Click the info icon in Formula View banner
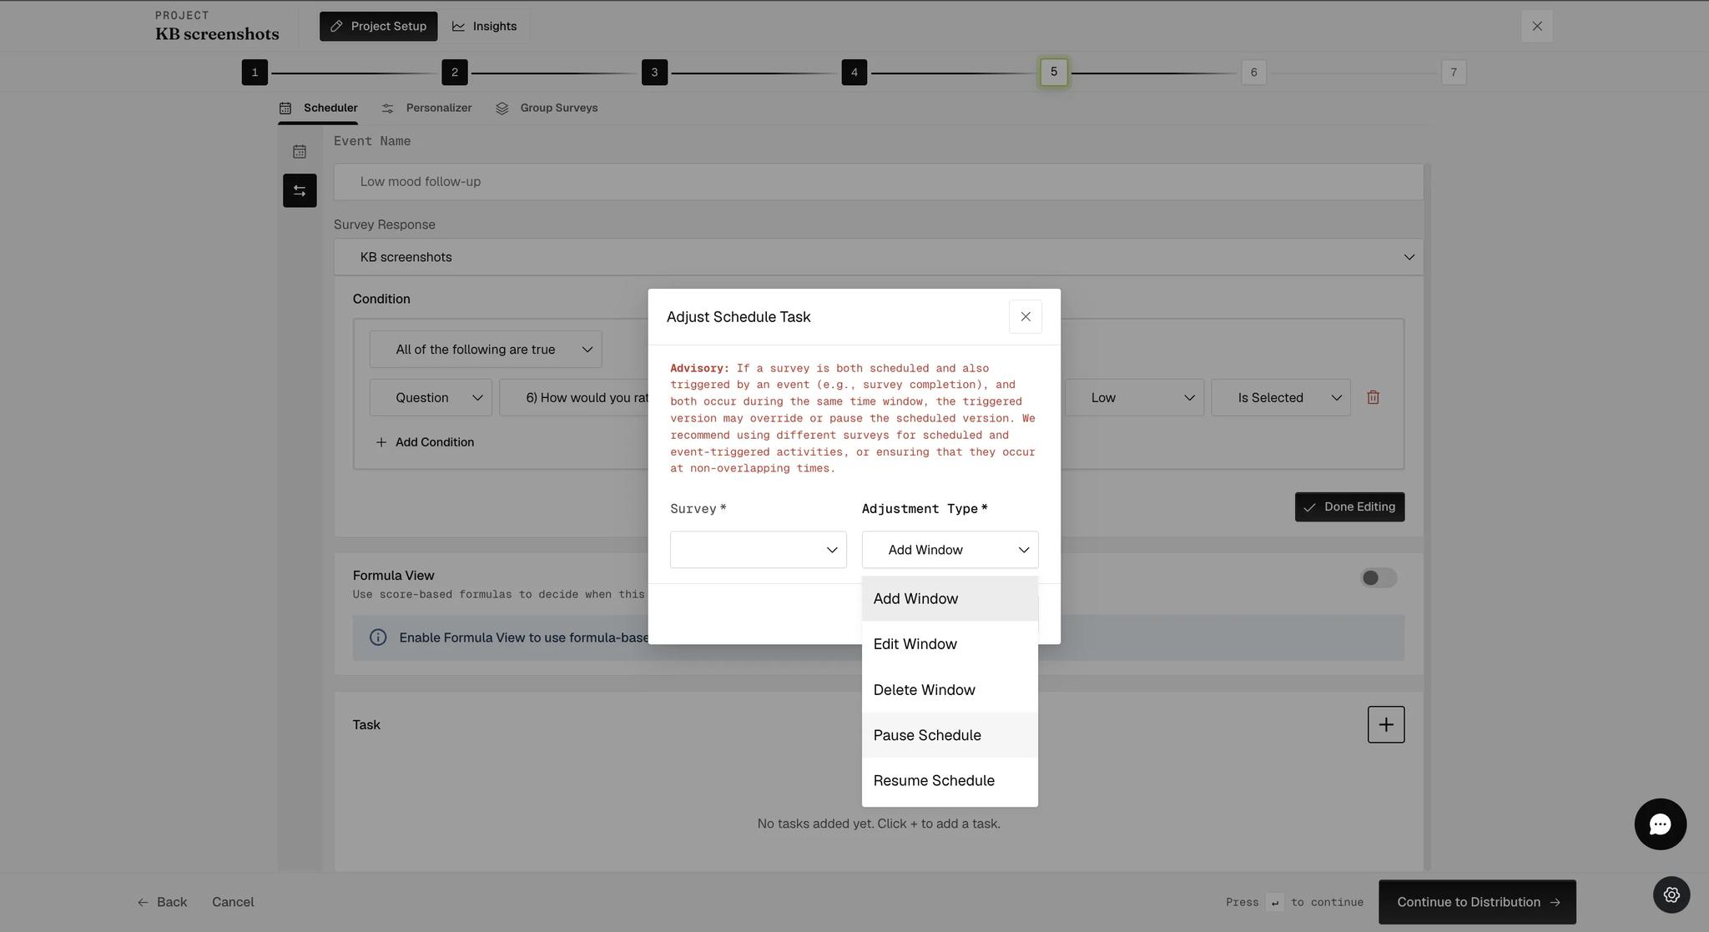1709x932 pixels. [x=378, y=637]
